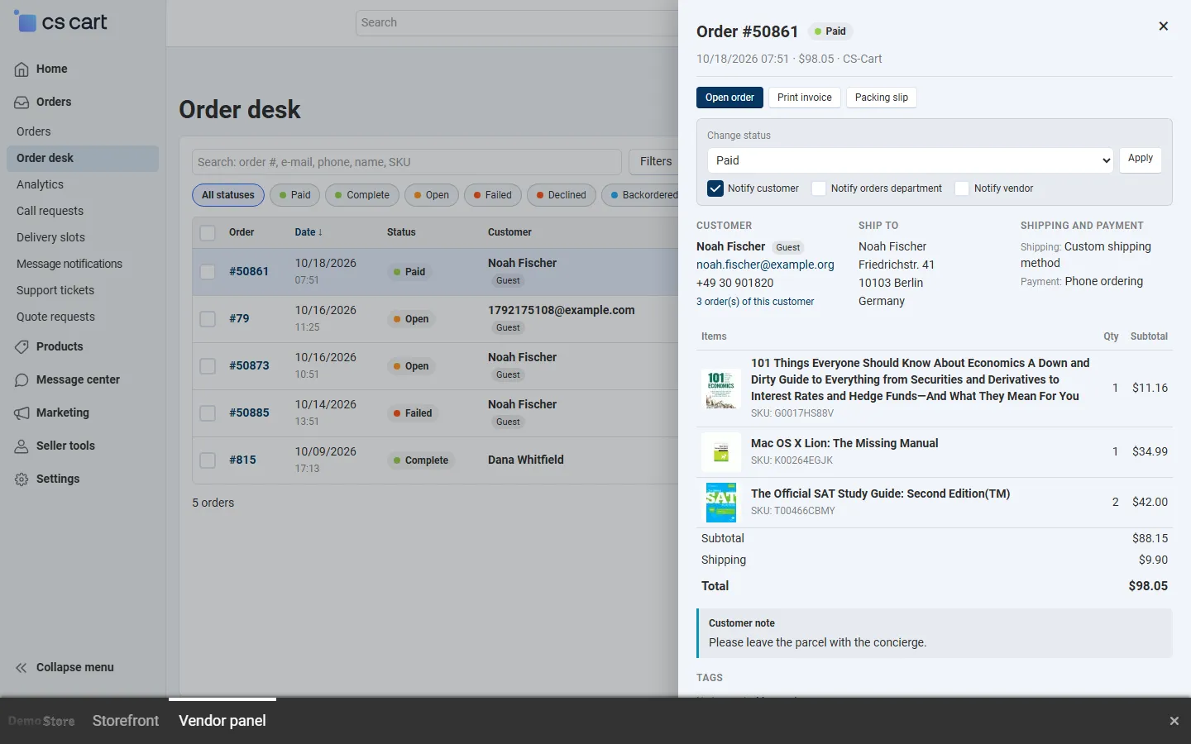Filter by All statuses pill
The image size is (1191, 744).
click(x=228, y=195)
